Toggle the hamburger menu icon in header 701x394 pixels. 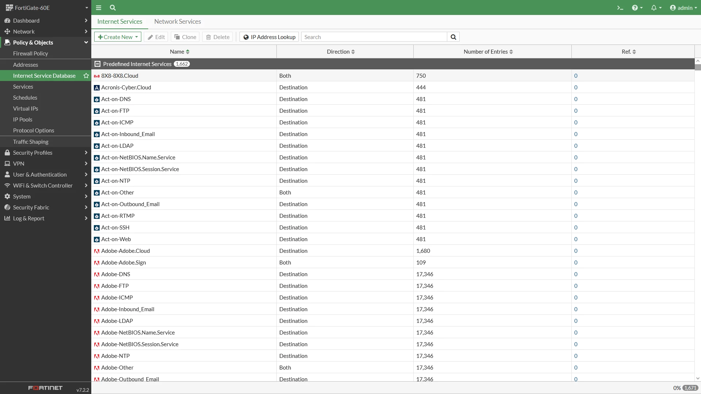click(x=99, y=8)
